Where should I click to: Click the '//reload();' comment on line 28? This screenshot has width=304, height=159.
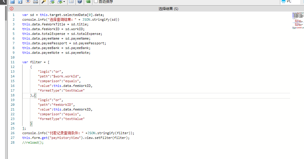[33, 142]
